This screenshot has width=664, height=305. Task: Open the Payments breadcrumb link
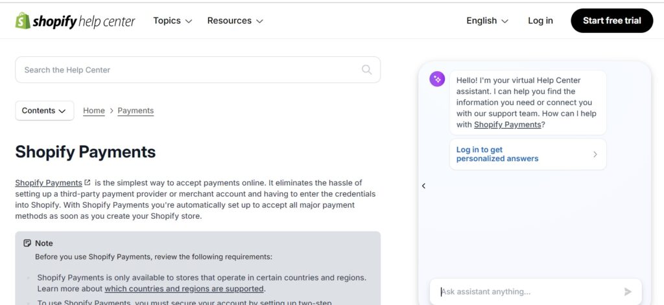[x=136, y=111]
